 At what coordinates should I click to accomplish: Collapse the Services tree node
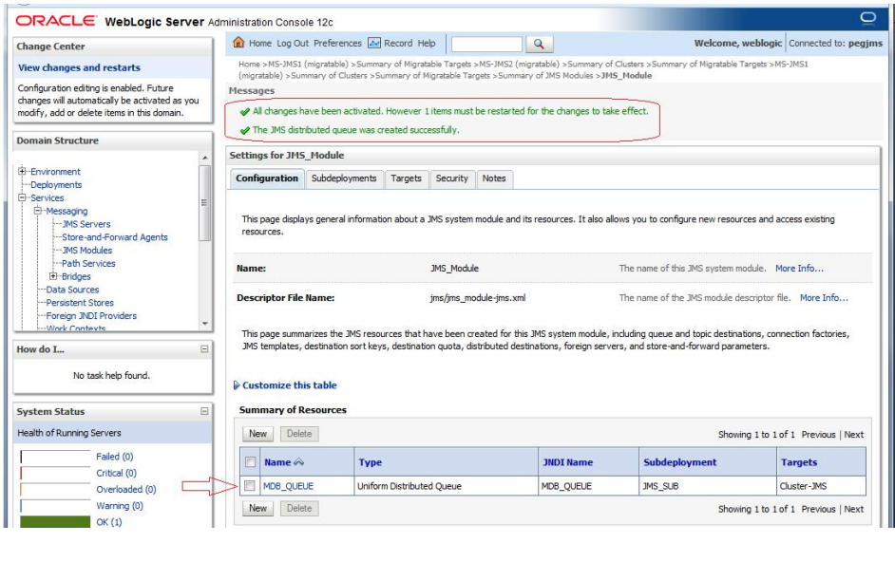pos(22,197)
